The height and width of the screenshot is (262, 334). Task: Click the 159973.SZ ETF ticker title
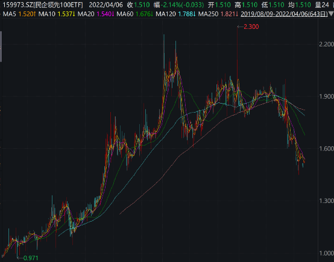pos(43,5)
